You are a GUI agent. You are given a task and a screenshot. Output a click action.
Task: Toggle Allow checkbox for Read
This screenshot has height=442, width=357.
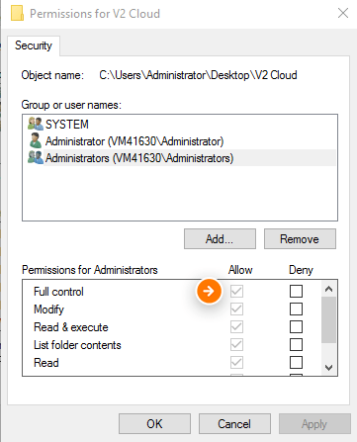click(236, 362)
